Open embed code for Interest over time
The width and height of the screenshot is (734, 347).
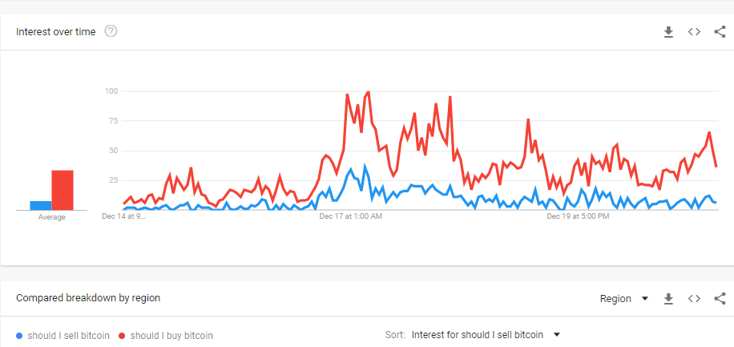[694, 32]
